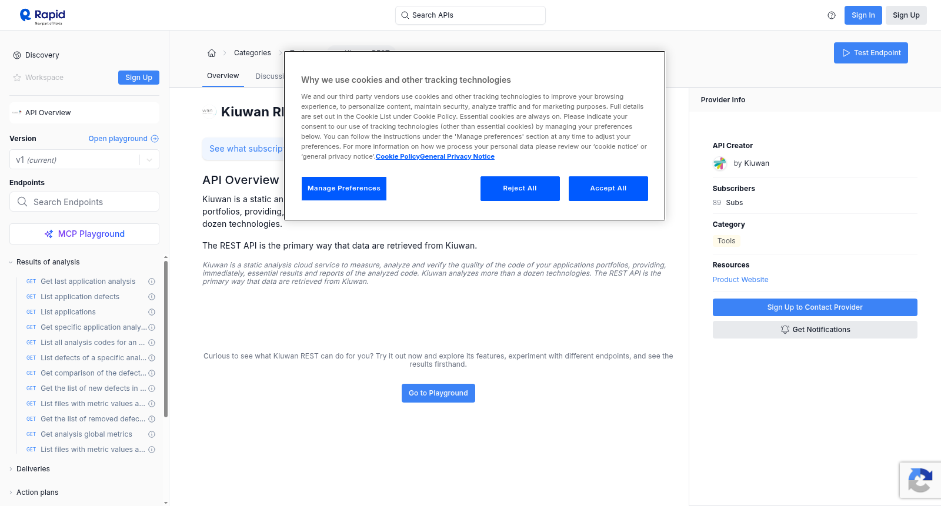The height and width of the screenshot is (506, 941).
Task: Go to home breadcrumb icon
Action: [212, 53]
